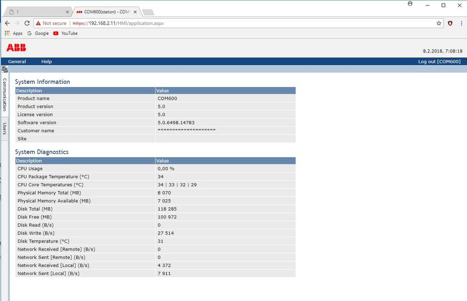
Task: Open the Chrome three-dot menu
Action: pyautogui.click(x=462, y=23)
